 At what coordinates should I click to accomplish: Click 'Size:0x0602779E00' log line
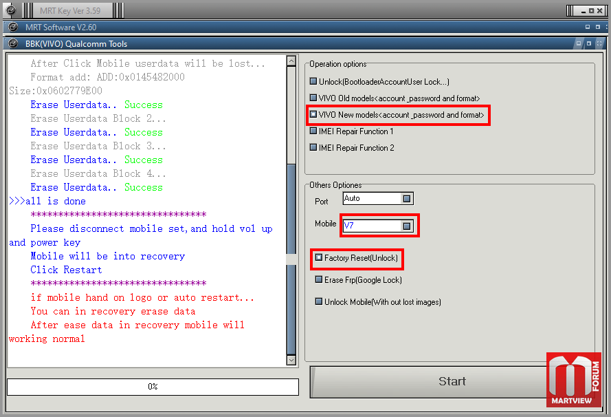click(56, 91)
